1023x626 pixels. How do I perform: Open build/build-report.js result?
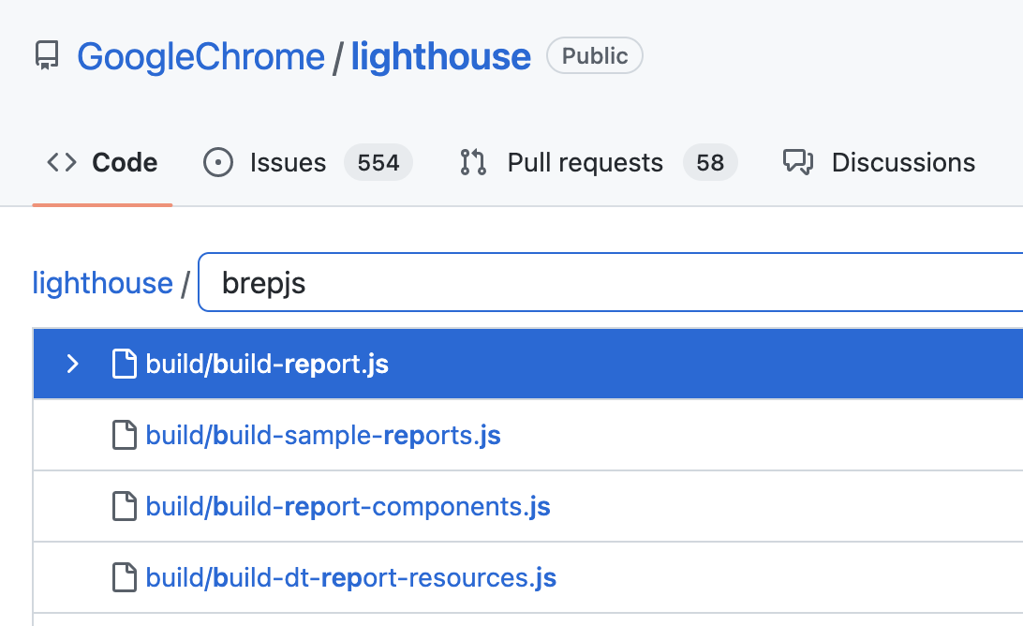pos(267,365)
